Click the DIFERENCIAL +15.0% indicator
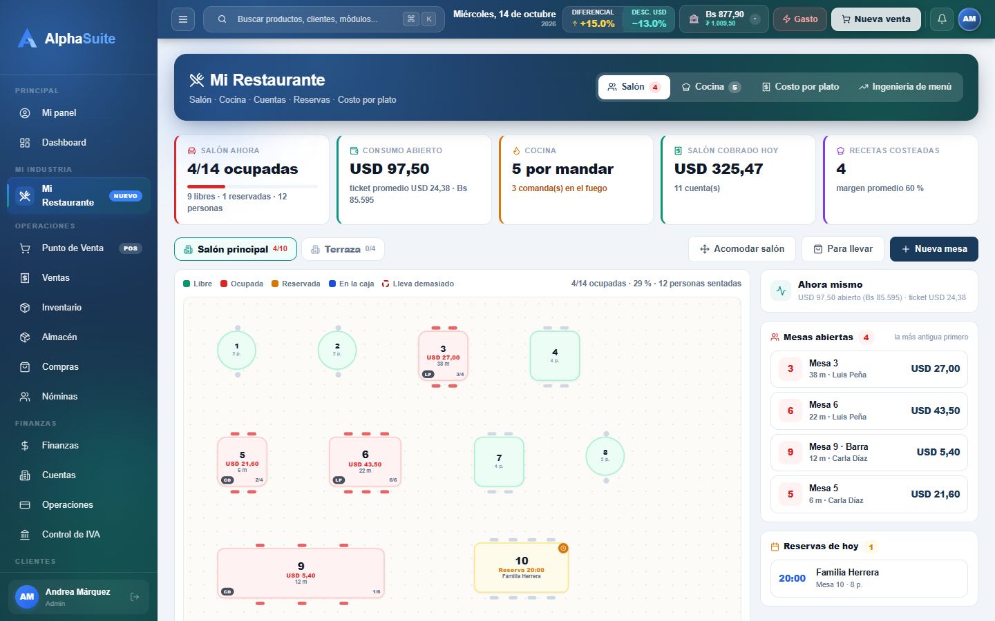This screenshot has height=621, width=995. coord(593,19)
